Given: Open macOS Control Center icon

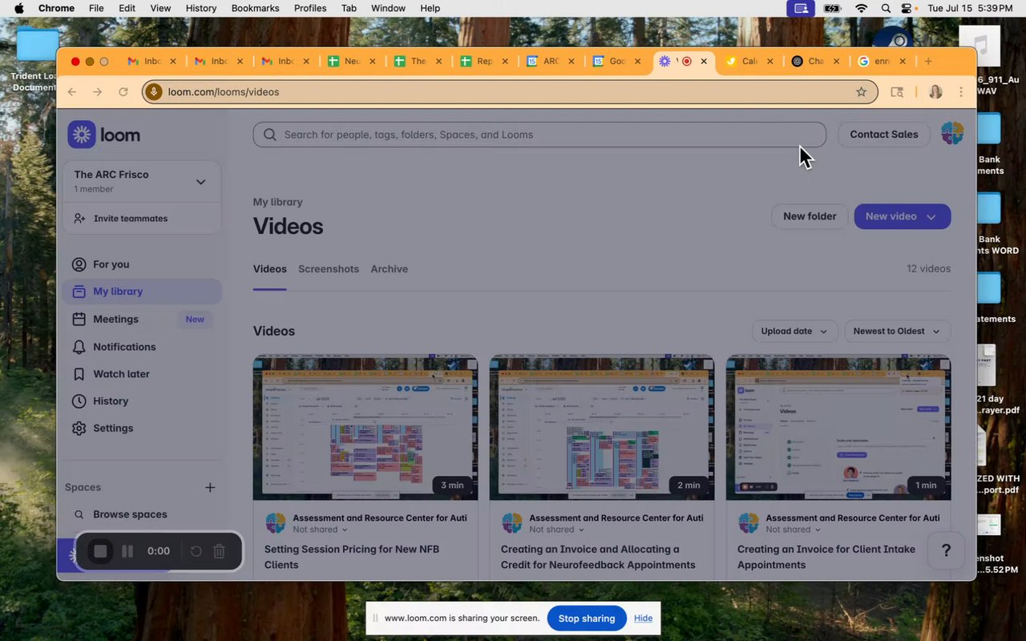Looking at the screenshot, I should tap(907, 8).
